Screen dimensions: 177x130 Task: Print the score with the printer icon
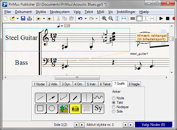click(29, 19)
